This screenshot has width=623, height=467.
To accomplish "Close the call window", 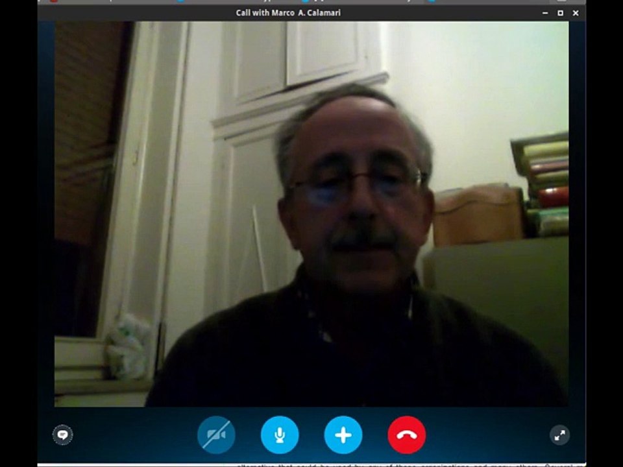I will (576, 13).
